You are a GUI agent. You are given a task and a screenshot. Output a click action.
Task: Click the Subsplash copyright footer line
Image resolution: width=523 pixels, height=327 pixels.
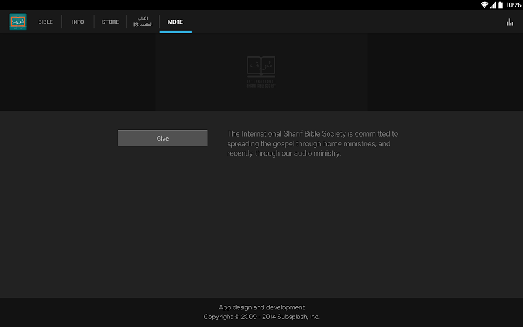[x=261, y=317]
